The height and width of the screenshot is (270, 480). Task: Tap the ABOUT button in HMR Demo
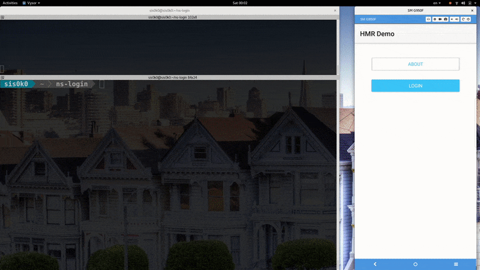[x=415, y=64]
